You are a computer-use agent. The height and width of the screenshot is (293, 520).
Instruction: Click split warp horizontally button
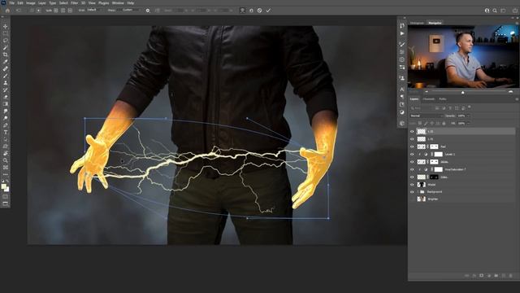[x=70, y=11]
